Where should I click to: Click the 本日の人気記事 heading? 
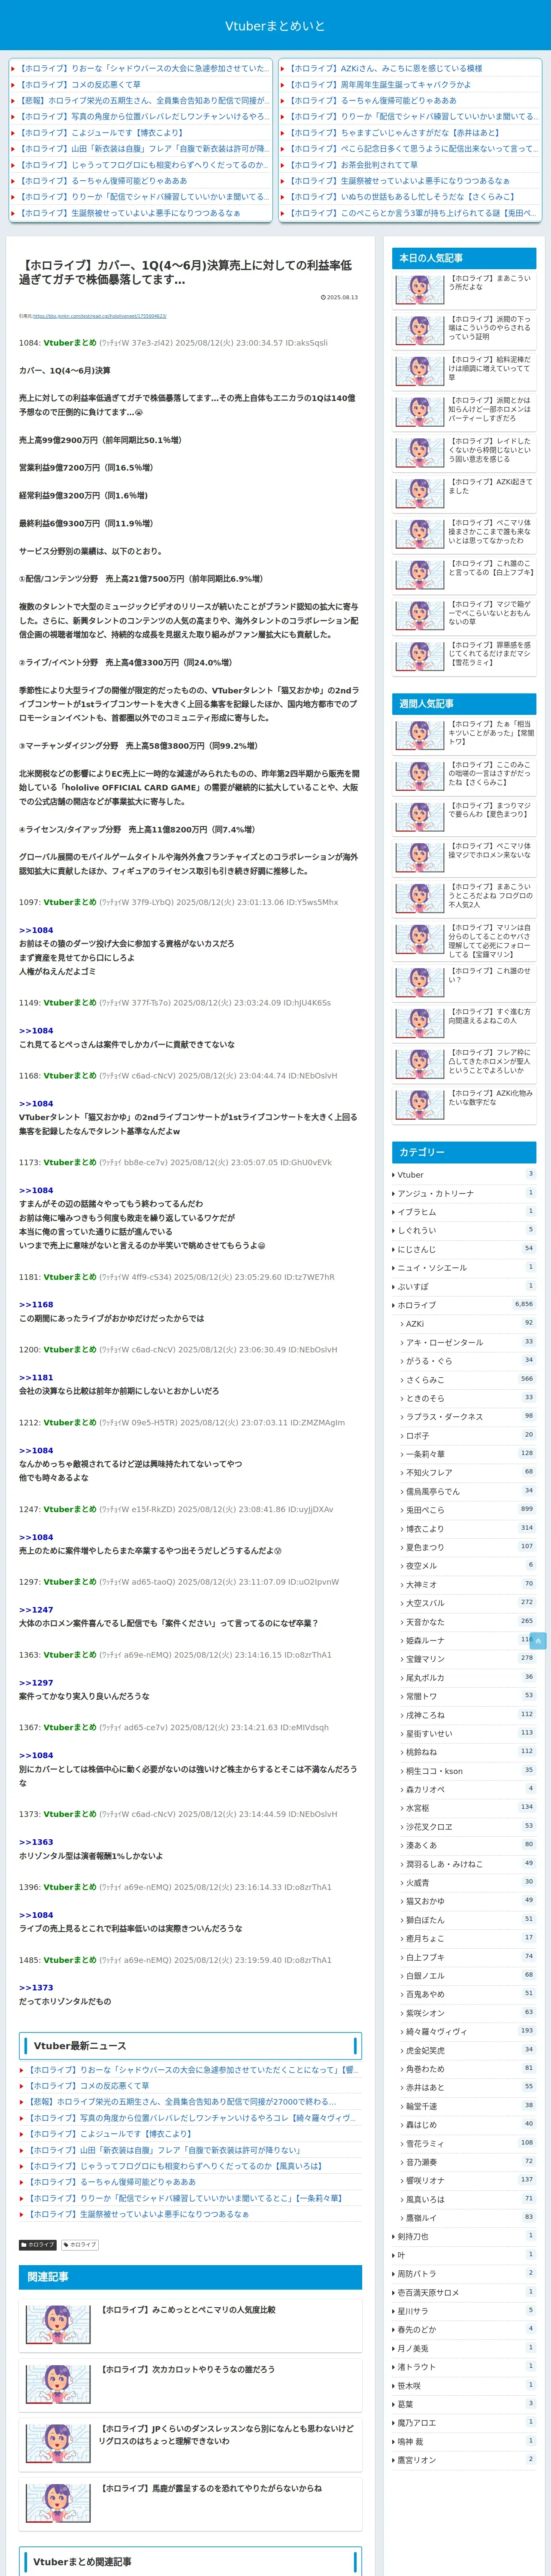(464, 258)
